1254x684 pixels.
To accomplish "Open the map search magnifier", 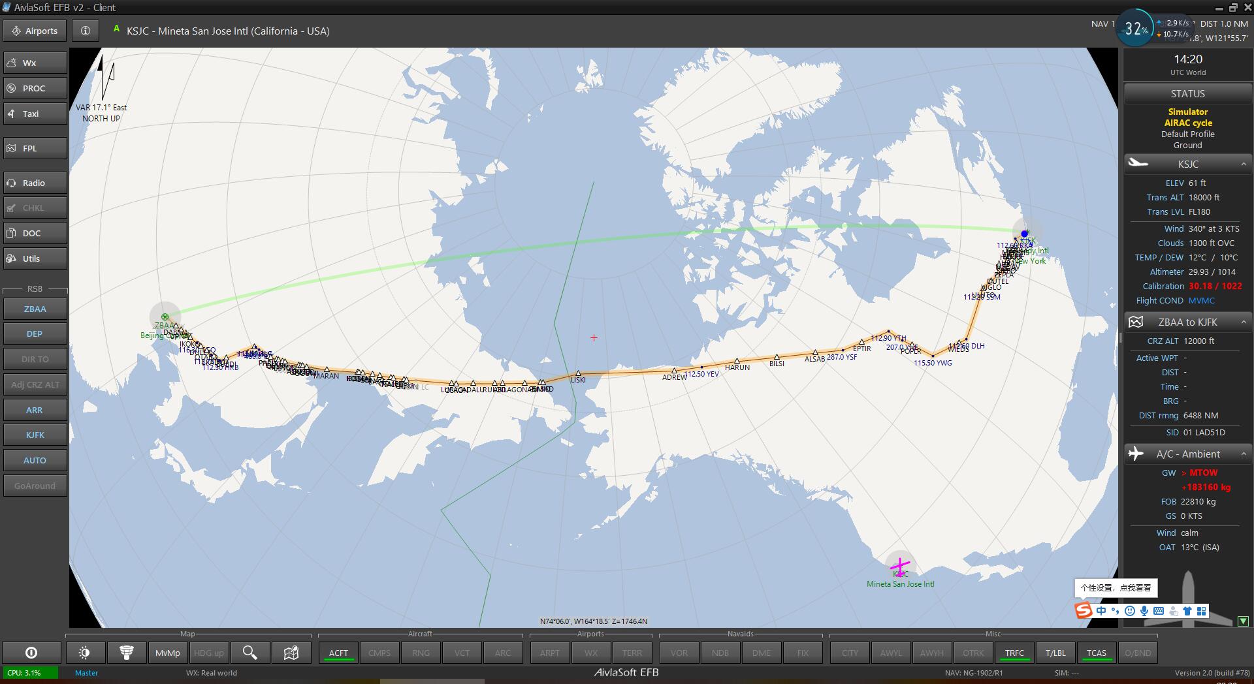I will coord(249,653).
